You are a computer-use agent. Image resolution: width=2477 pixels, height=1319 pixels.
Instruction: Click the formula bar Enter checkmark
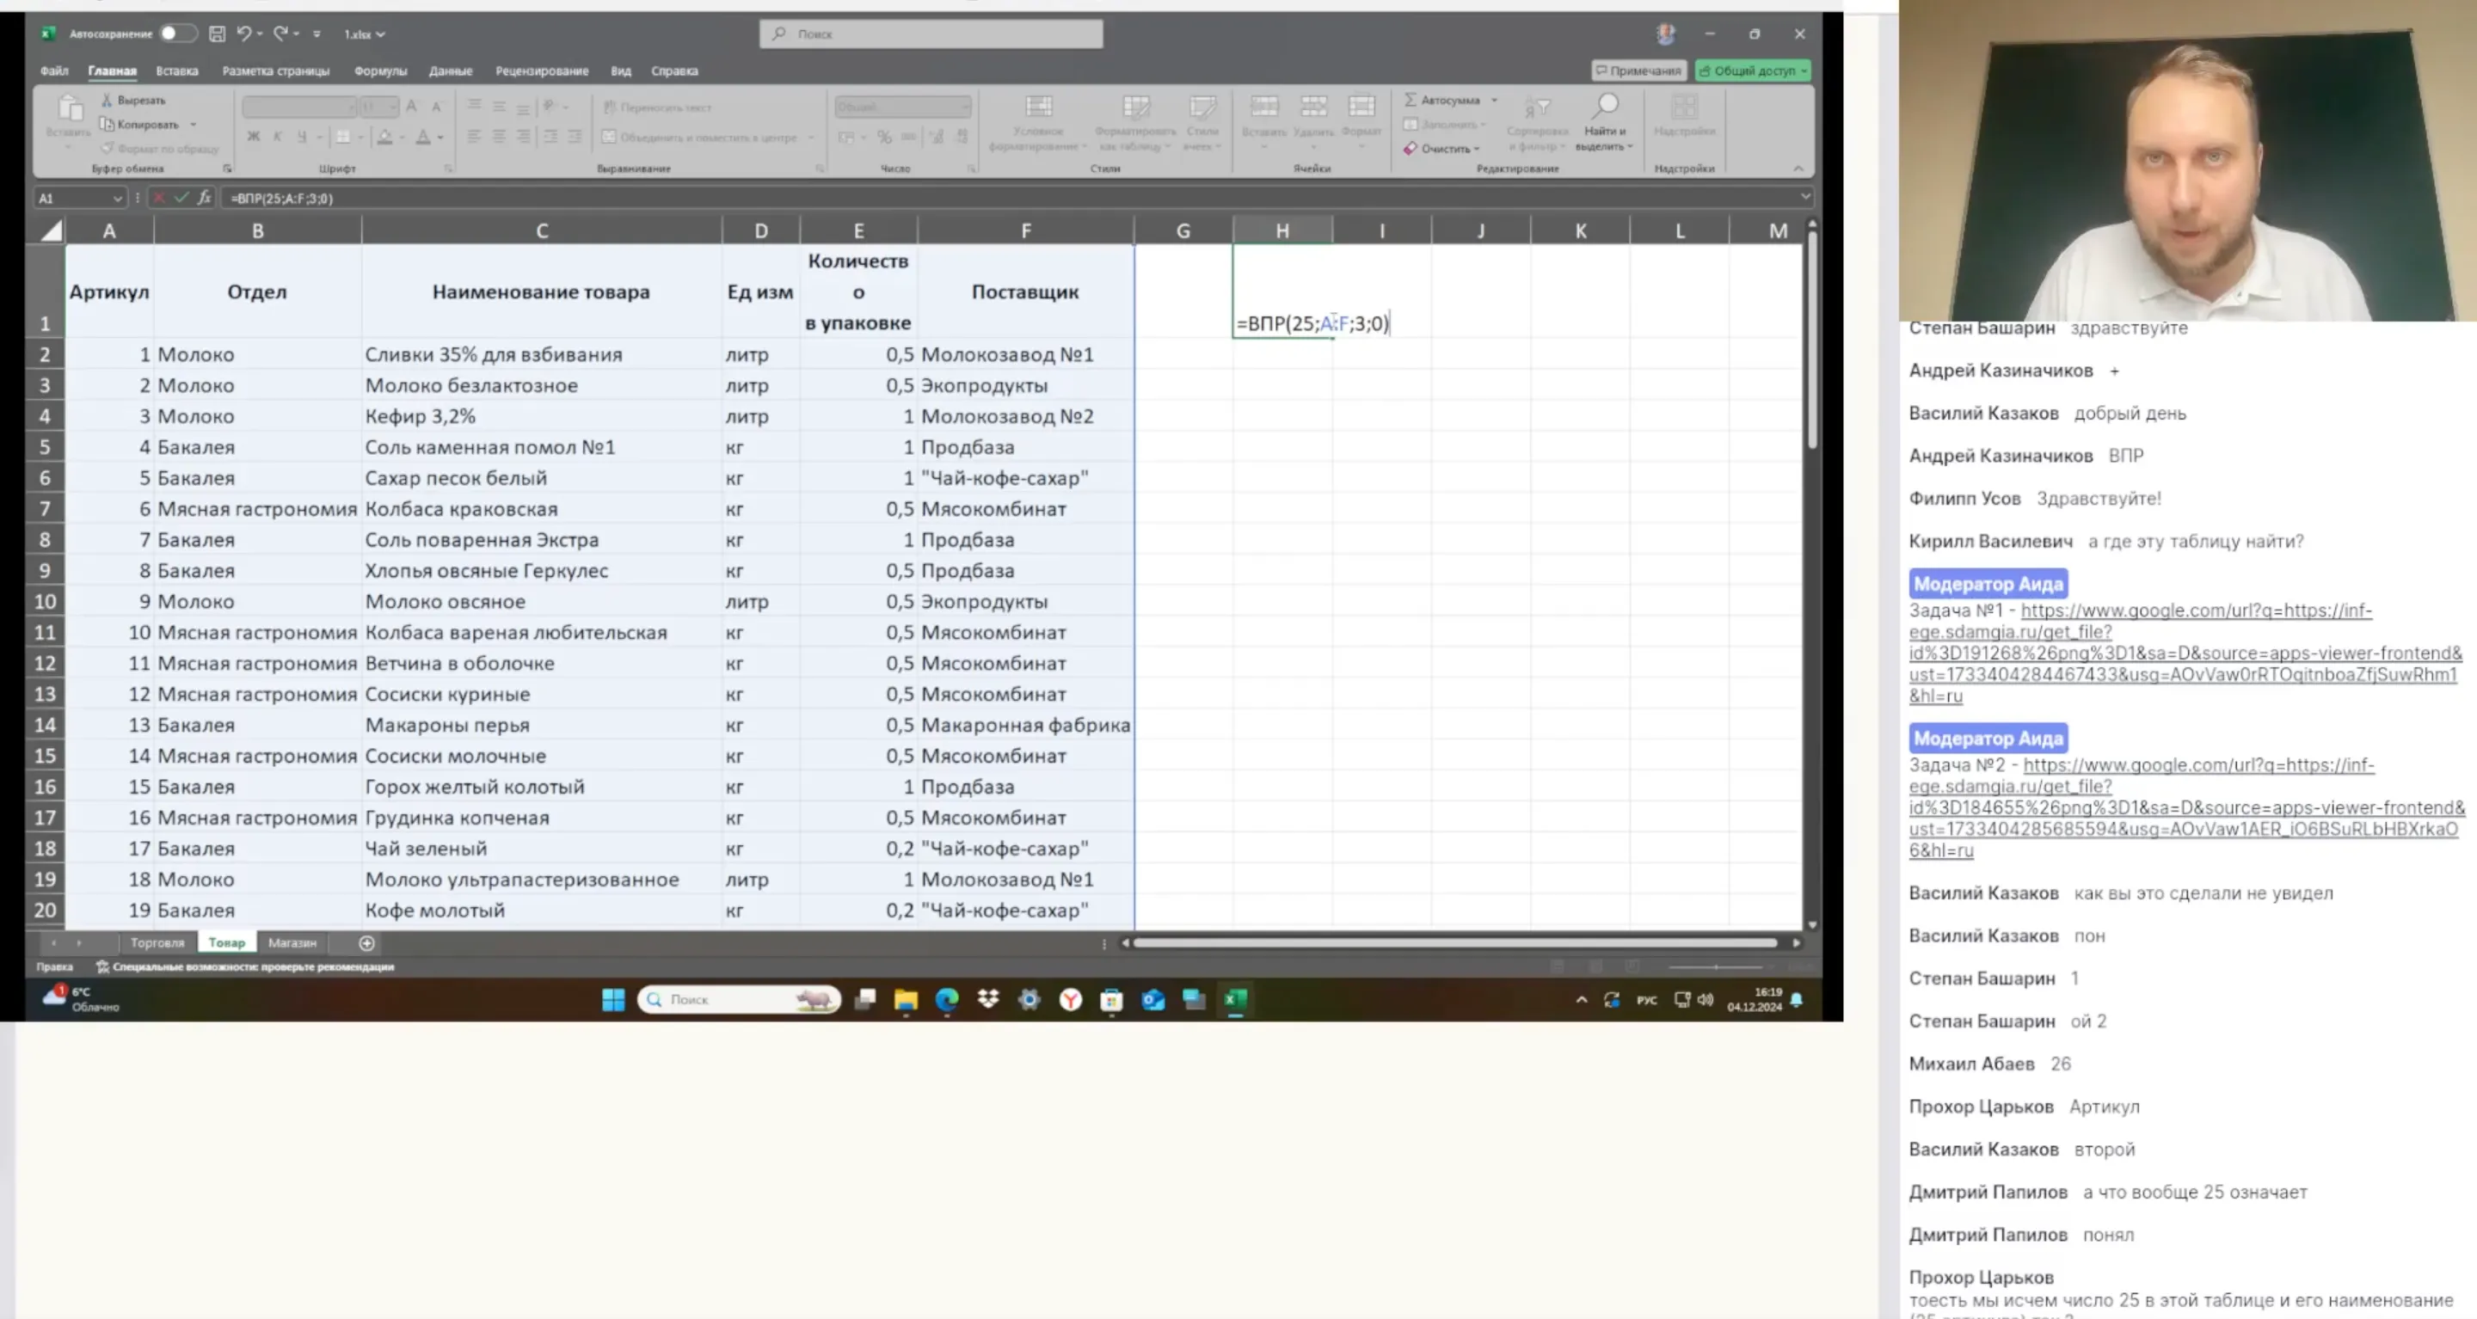click(x=181, y=197)
